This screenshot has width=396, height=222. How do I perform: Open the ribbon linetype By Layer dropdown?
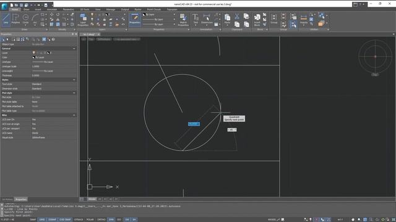coord(174,19)
